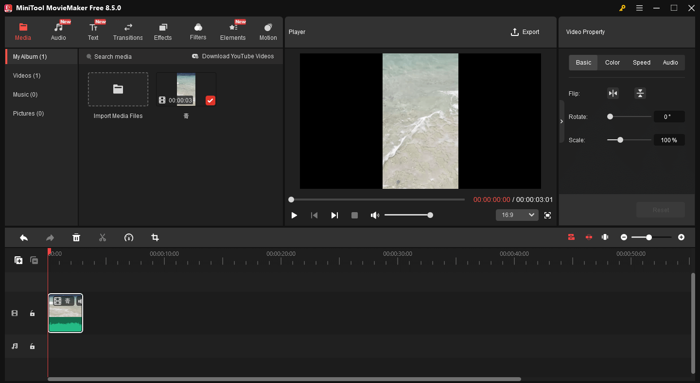The image size is (700, 383).
Task: Lock the video track
Action: pos(32,313)
